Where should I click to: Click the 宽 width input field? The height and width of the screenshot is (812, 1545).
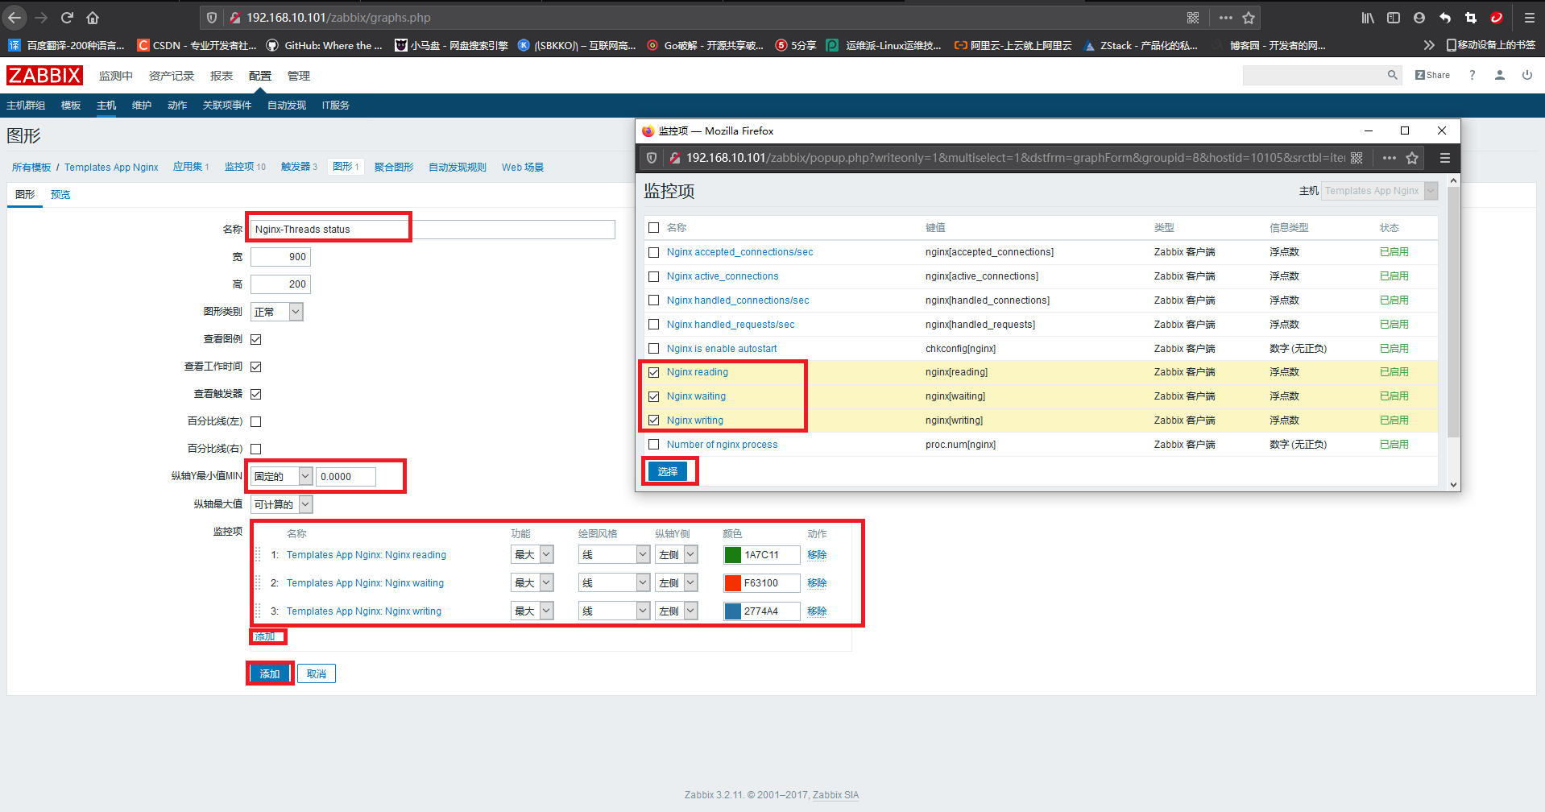(x=280, y=257)
